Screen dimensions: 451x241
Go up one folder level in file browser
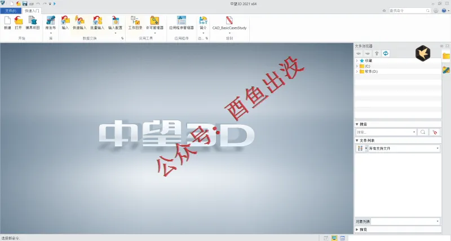tap(377, 54)
